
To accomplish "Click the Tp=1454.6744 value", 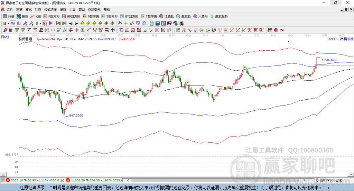I will tap(46, 39).
